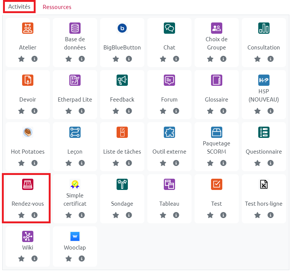Screen dimensions: 292x272
Task: Select the Test hors-ligne icon
Action: (x=264, y=184)
